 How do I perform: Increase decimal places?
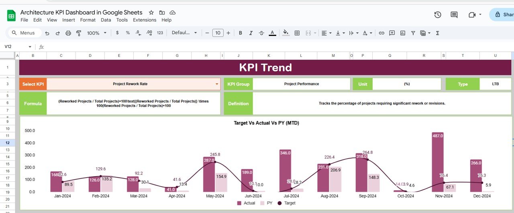pos(149,33)
